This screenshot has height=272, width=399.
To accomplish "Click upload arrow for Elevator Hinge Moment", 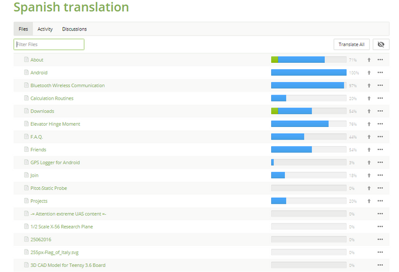I will [x=369, y=124].
